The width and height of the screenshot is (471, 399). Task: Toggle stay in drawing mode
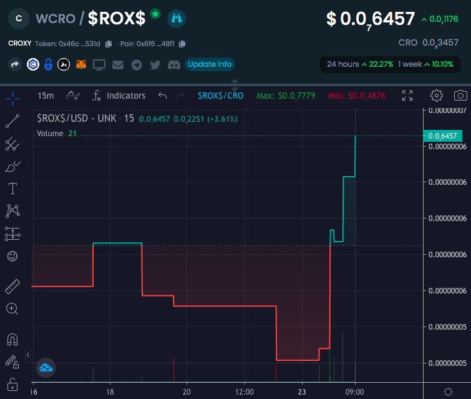click(12, 362)
